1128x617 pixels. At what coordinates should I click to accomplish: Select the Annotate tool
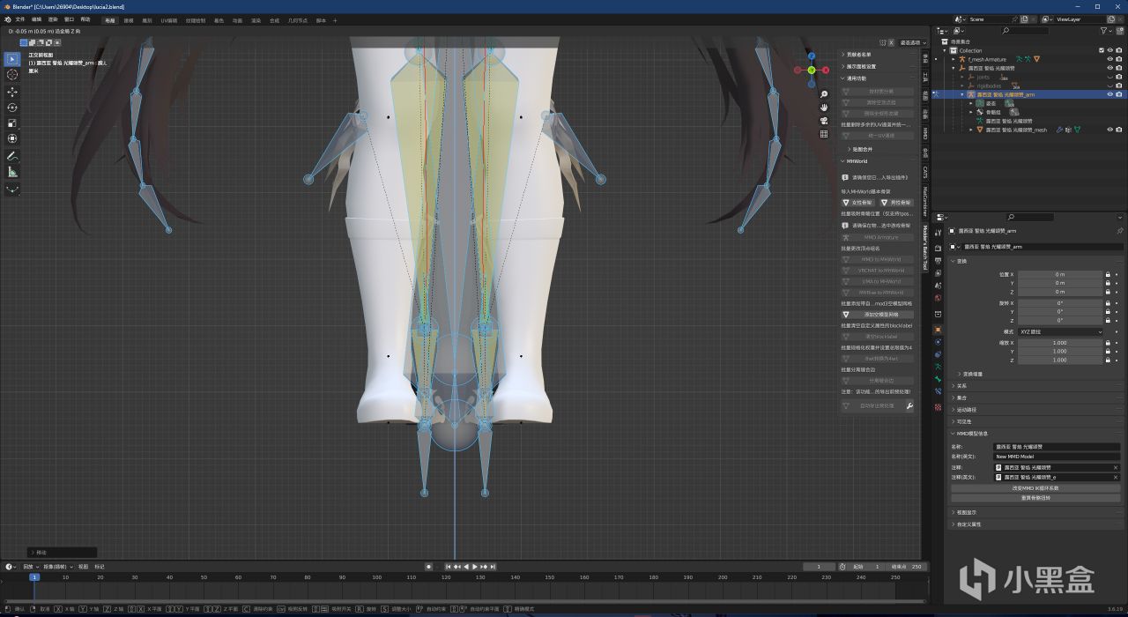(x=12, y=156)
